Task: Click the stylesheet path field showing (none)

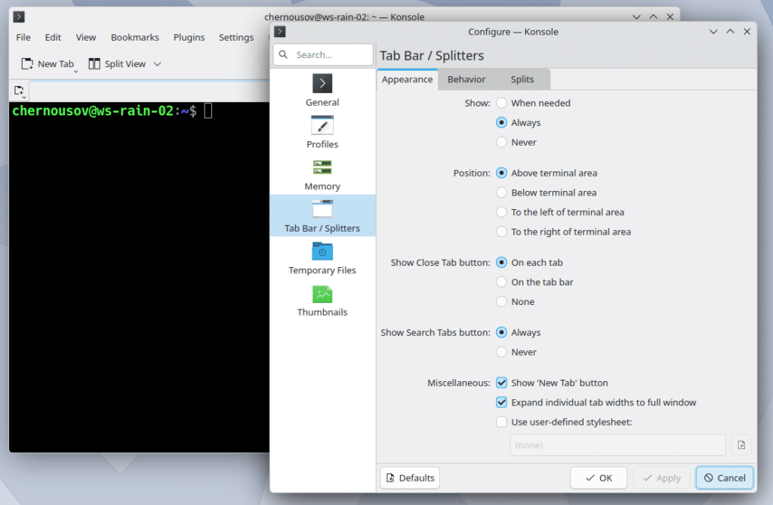Action: click(x=617, y=445)
